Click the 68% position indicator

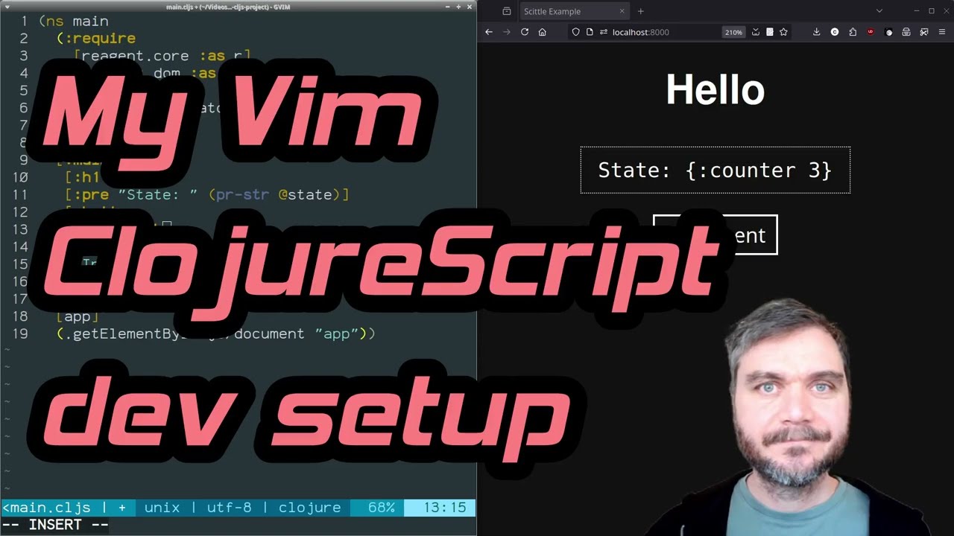382,508
